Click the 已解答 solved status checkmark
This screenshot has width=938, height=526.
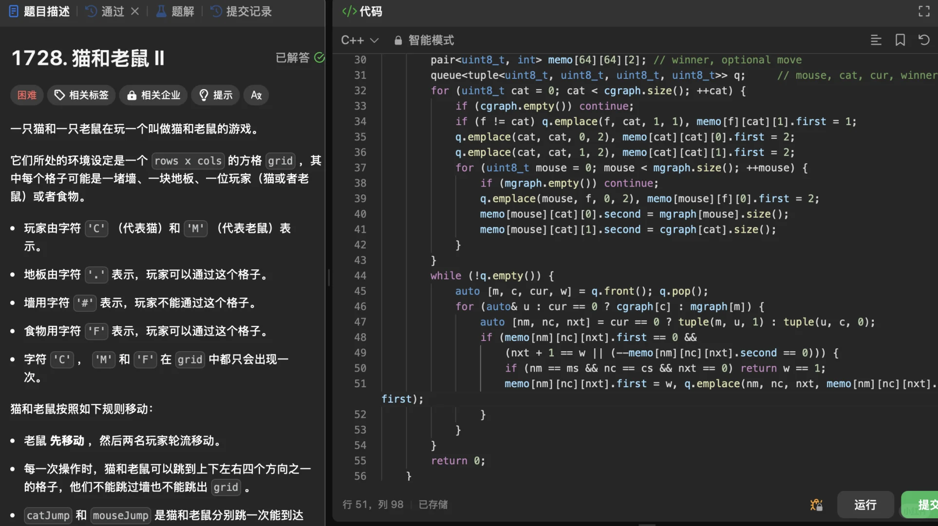[319, 58]
